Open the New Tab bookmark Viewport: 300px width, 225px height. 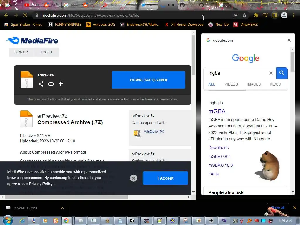pos(218,25)
